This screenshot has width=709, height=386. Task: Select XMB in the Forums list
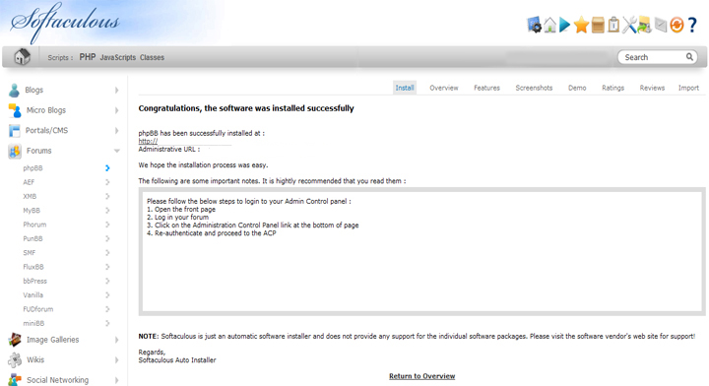coord(30,196)
